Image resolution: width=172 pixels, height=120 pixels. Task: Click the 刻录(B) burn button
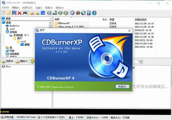7,61
